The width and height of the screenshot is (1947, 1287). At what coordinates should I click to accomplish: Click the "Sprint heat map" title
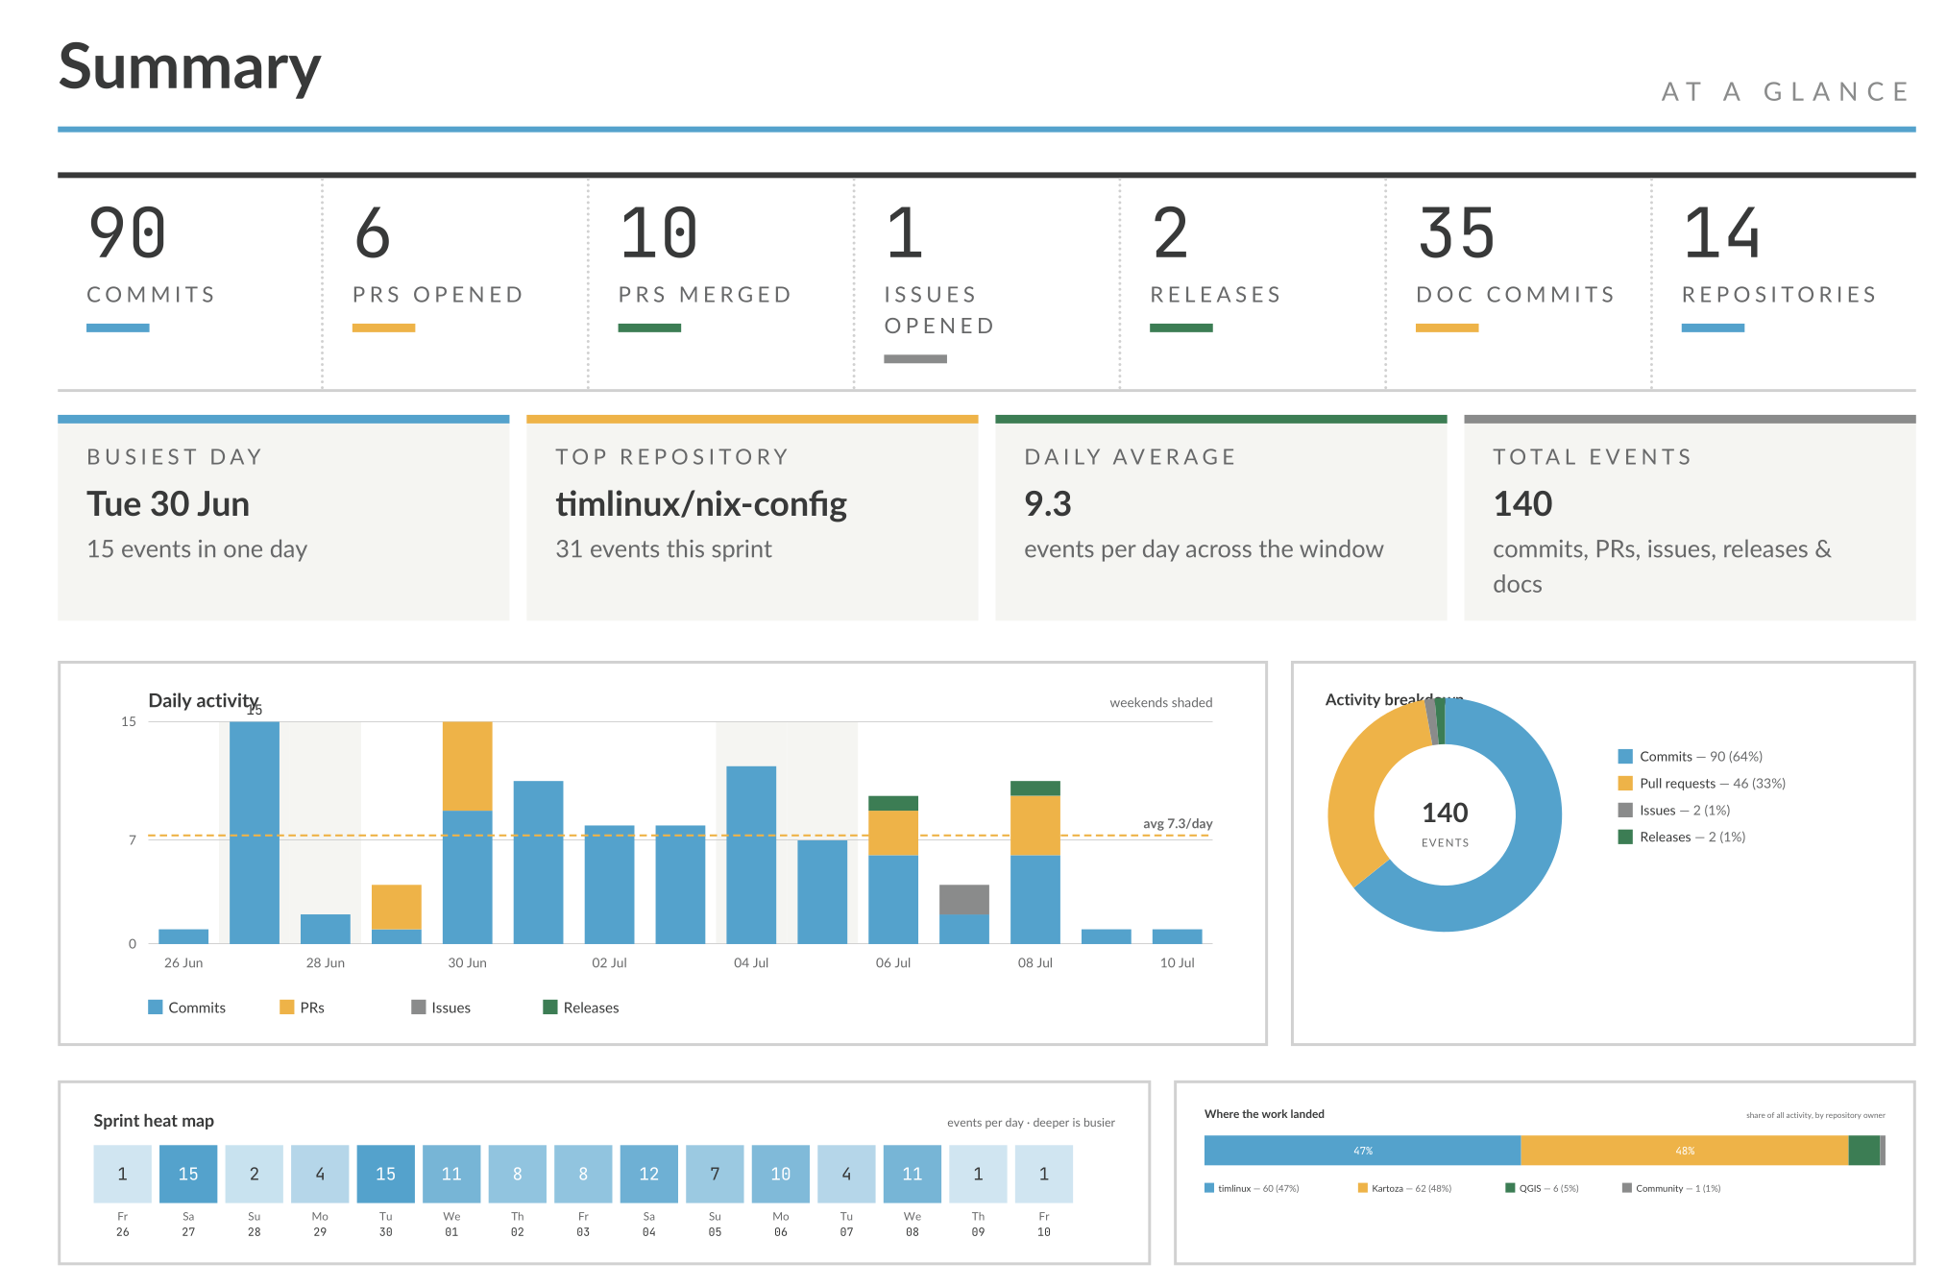(154, 1121)
